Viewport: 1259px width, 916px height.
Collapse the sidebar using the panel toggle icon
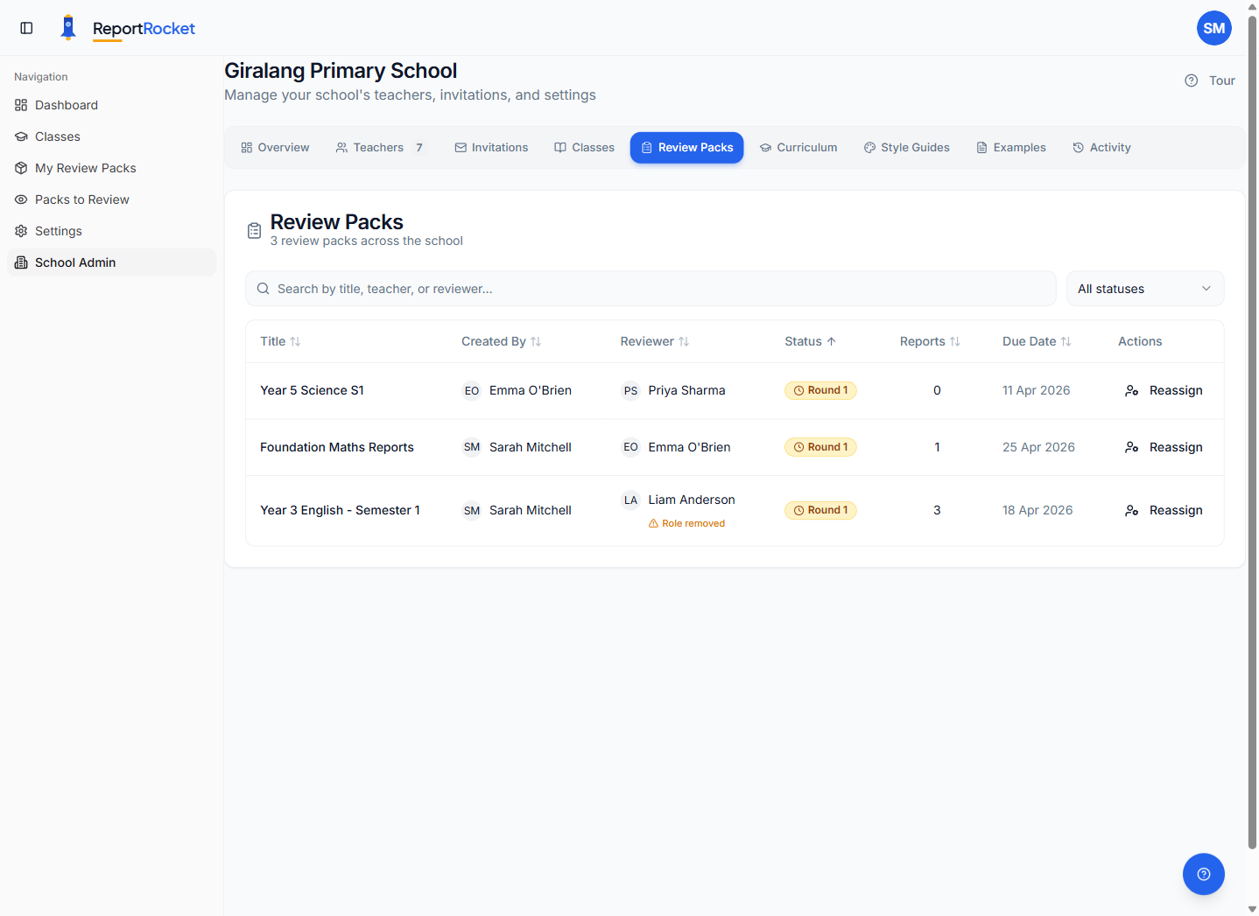tap(26, 27)
